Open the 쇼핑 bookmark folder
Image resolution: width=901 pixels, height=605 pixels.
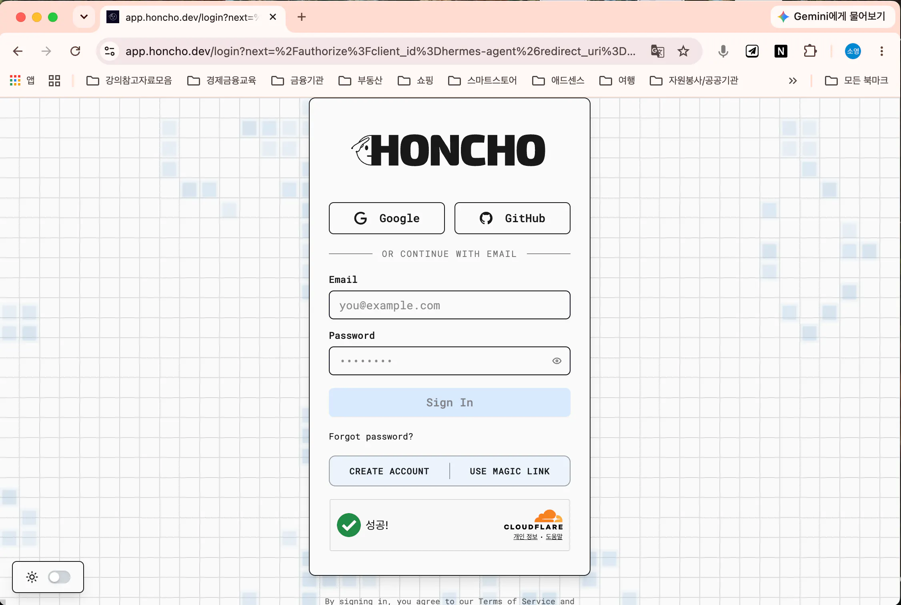pos(415,80)
